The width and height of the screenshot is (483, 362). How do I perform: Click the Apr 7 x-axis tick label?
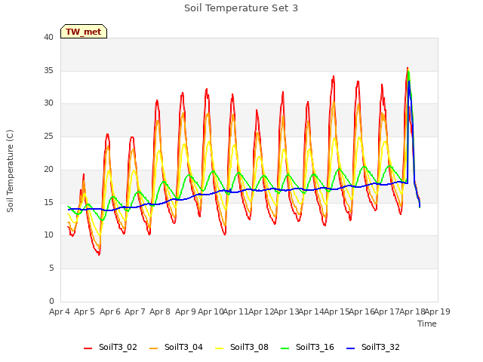point(135,311)
